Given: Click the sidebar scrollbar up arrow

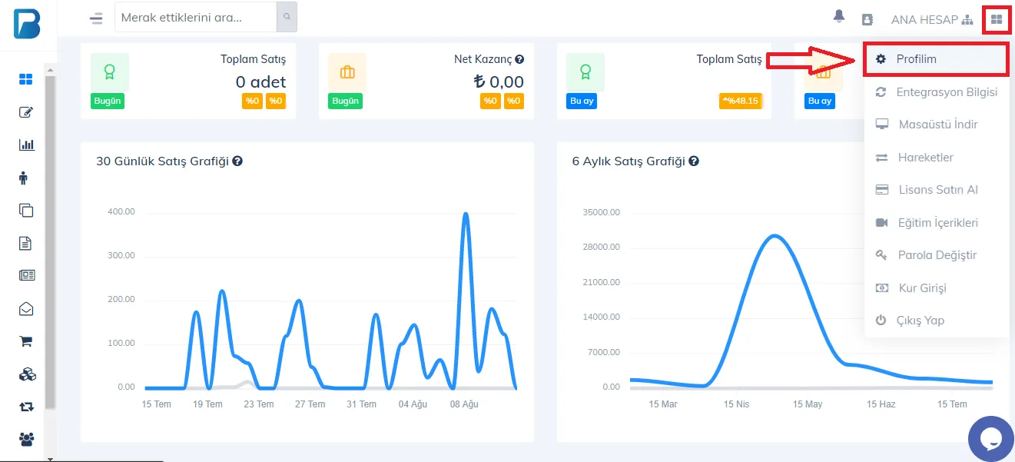Looking at the screenshot, I should 50,70.
